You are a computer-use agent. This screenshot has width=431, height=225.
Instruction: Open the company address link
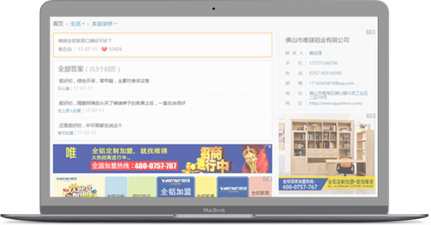pyautogui.click(x=339, y=95)
